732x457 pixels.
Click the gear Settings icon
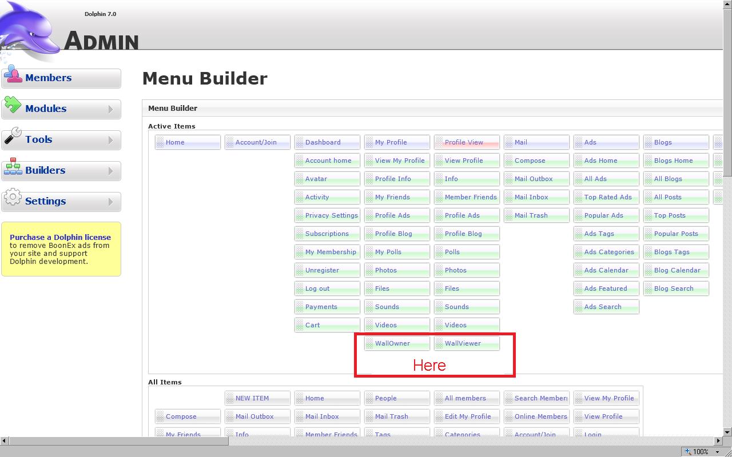[x=13, y=198]
